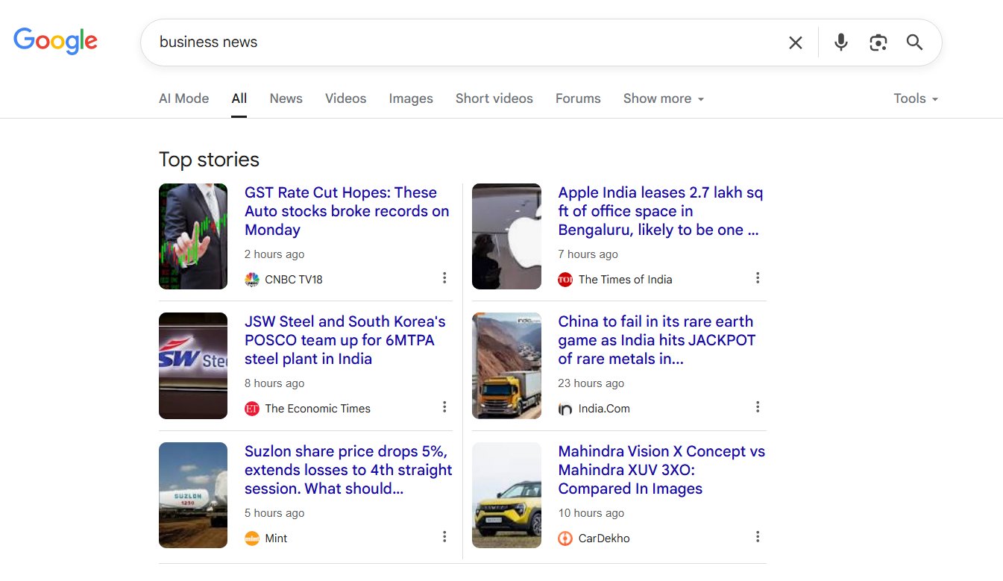Switch to the Videos tab
This screenshot has width=1003, height=581.
[x=345, y=98]
